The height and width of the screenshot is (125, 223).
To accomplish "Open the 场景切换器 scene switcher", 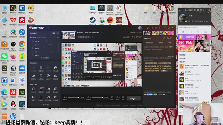I will 48,98.
